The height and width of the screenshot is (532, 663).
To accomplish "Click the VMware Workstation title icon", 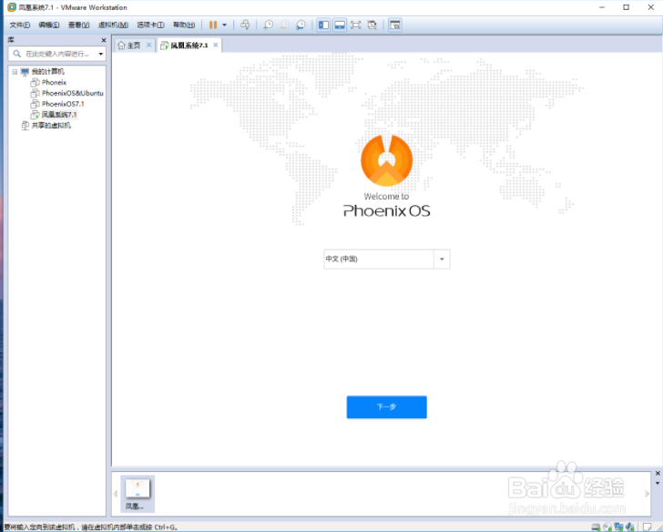I will coord(12,7).
